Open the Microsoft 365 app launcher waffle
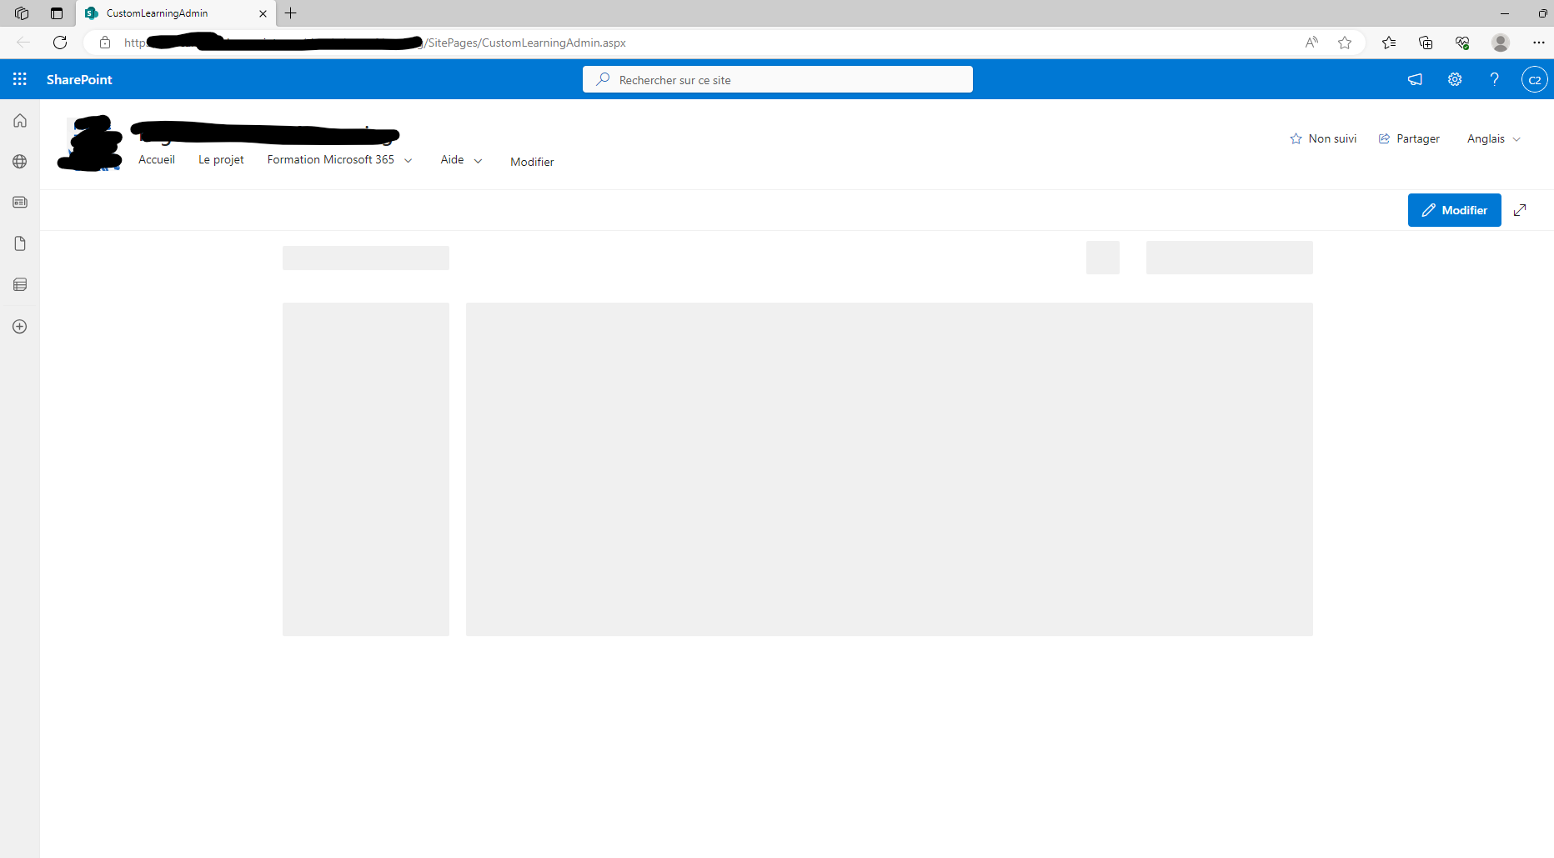Viewport: 1554px width, 858px height. point(19,79)
